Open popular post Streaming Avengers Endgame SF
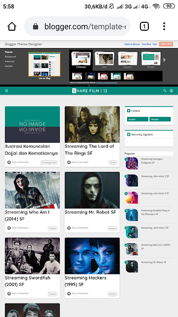The image size is (178, 317). point(152,160)
